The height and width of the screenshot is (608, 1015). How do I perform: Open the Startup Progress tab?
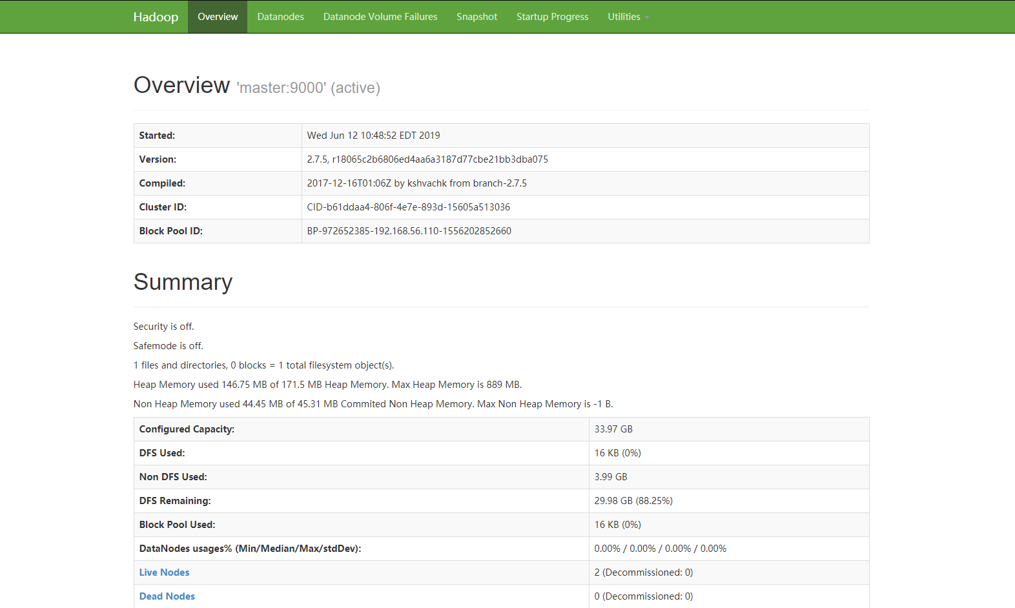click(x=552, y=17)
